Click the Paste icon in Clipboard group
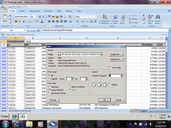171x128 pixels. pyautogui.click(x=5, y=18)
